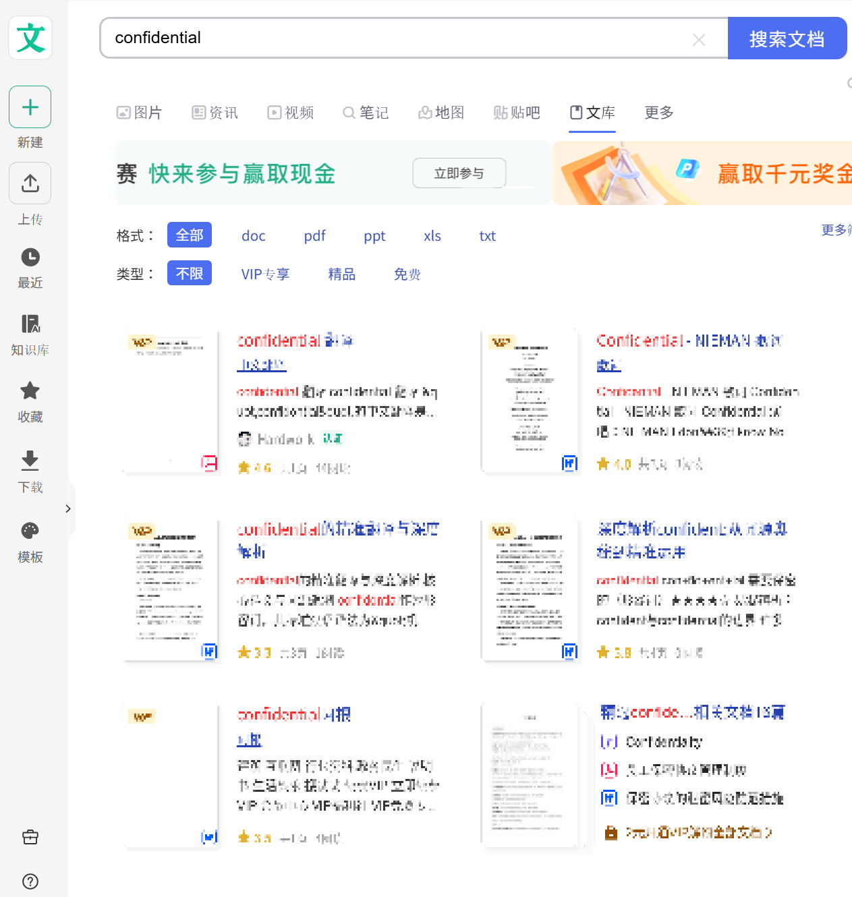
Task: Select the 免费 type filter
Action: pos(407,274)
